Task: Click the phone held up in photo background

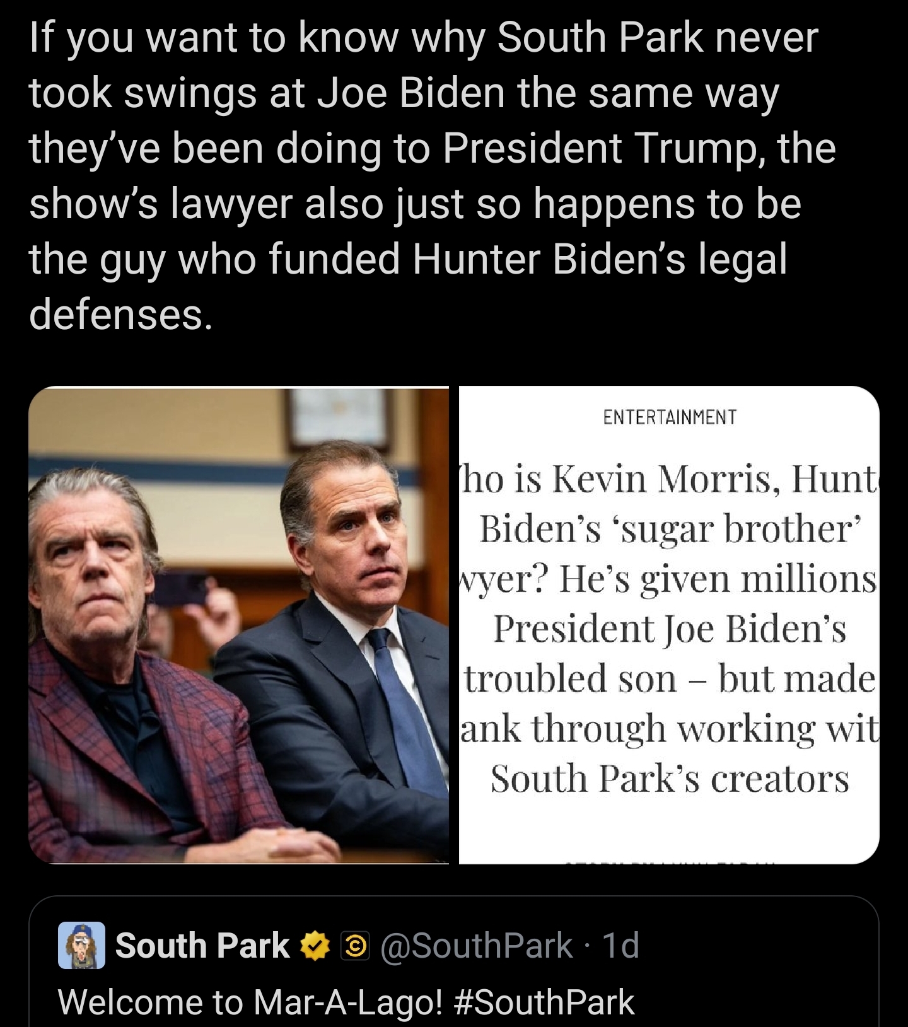Action: [x=183, y=589]
